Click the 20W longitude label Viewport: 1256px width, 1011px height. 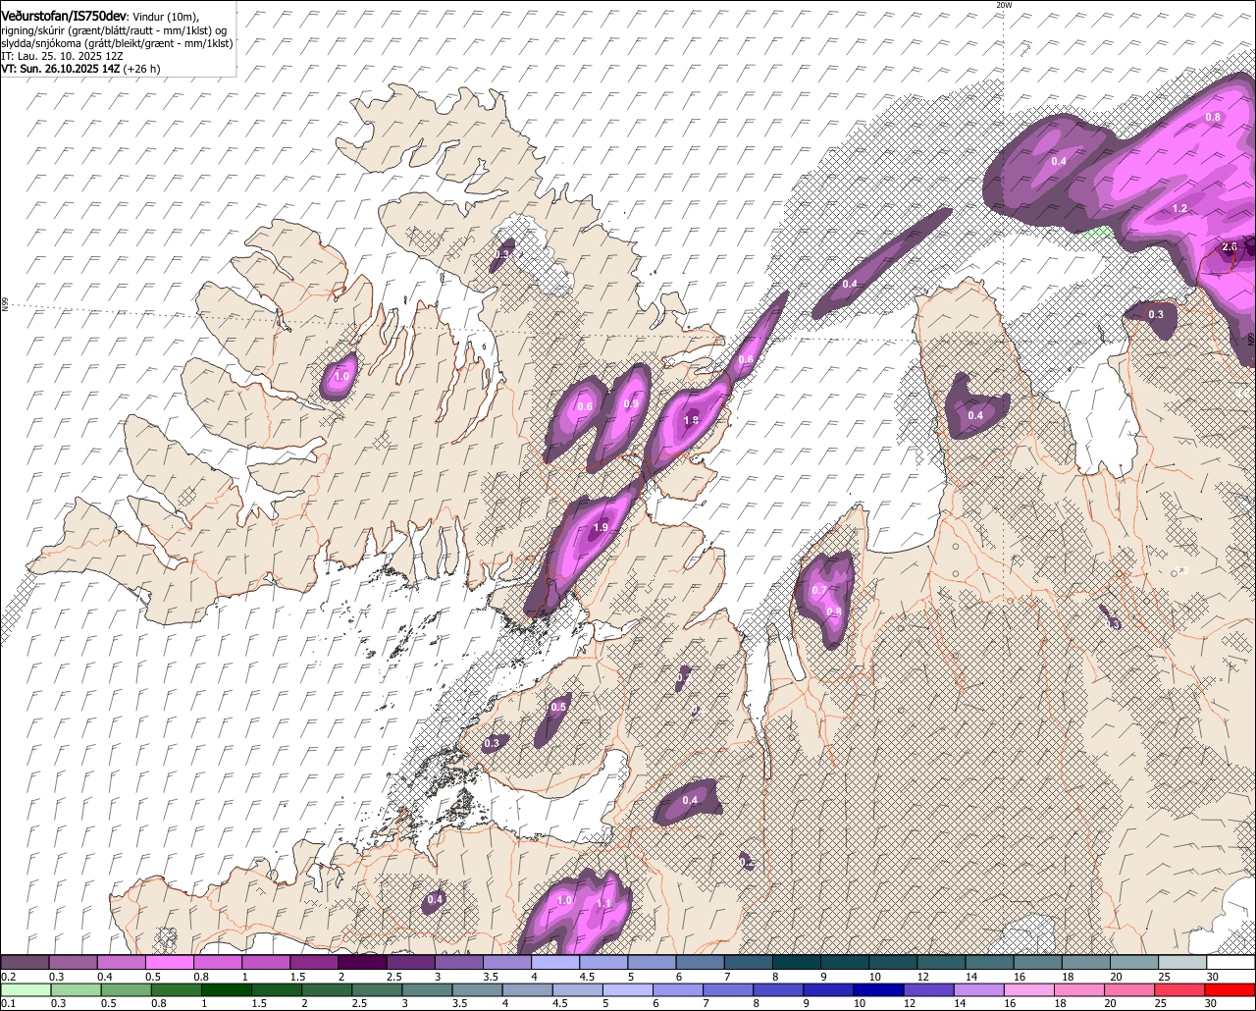[1003, 5]
